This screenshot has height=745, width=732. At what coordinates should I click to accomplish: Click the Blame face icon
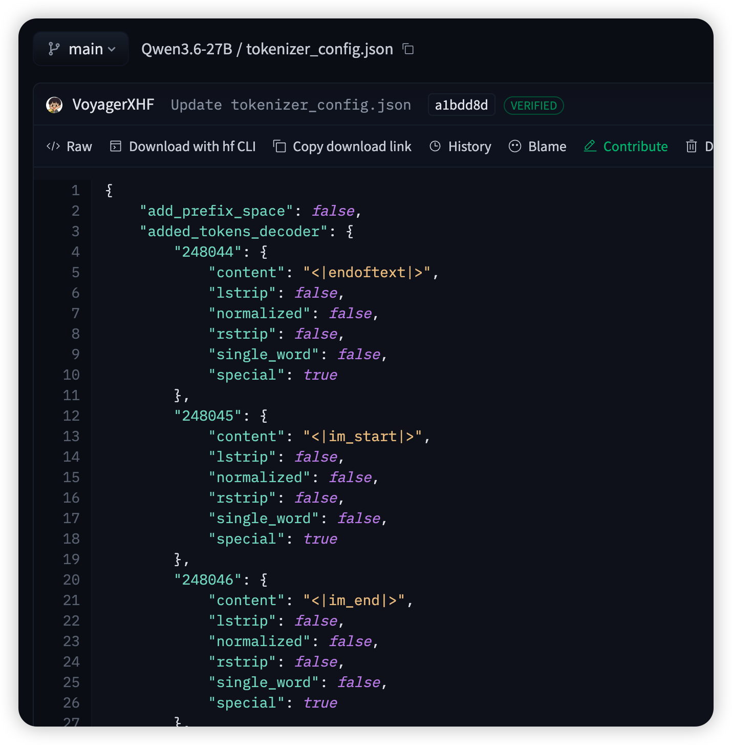[515, 147]
